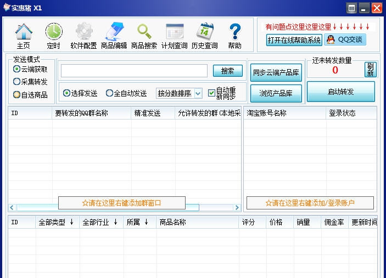386x278 pixels.
Task: Click the product search input field
Action: 134,71
